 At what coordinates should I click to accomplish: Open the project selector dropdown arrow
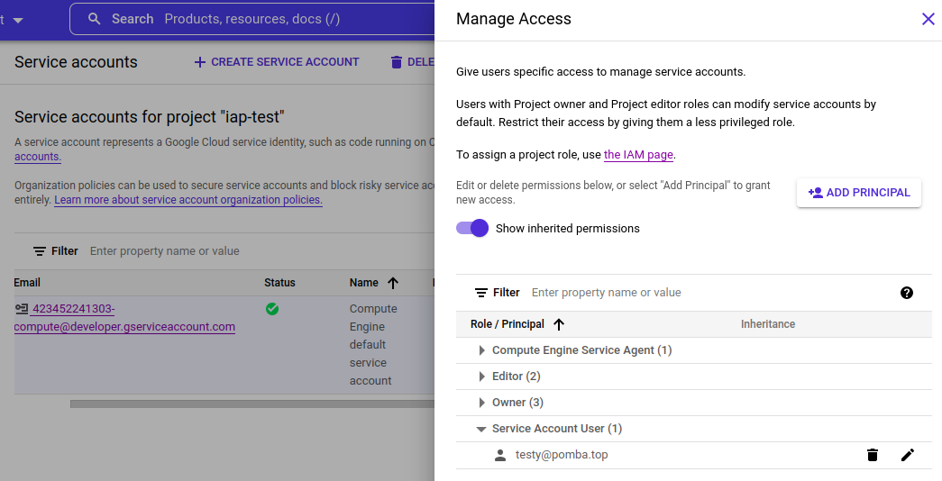18,20
